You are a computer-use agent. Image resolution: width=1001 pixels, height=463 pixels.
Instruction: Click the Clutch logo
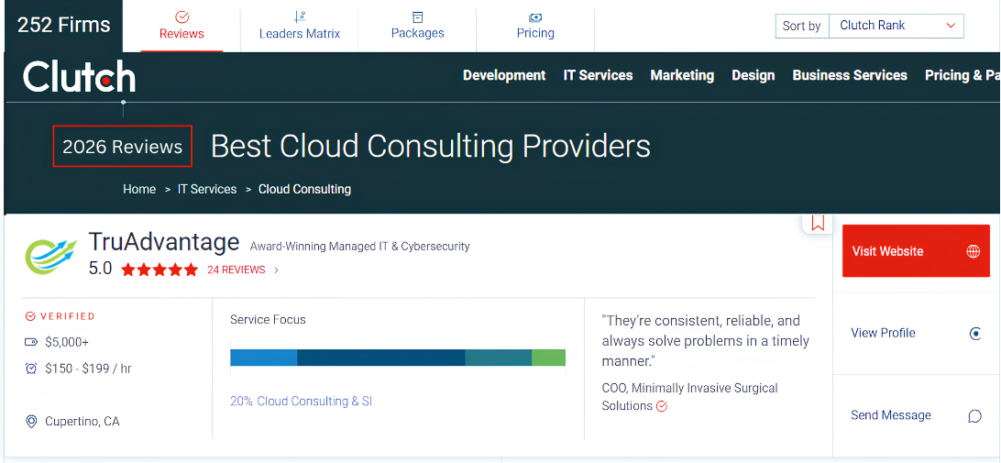79,77
